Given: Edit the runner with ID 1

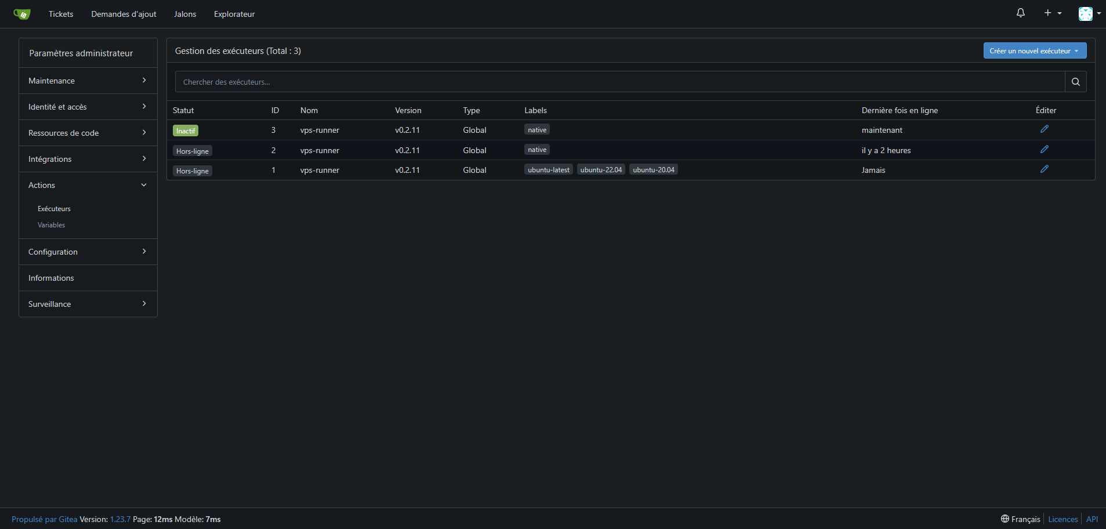Looking at the screenshot, I should pos(1044,169).
